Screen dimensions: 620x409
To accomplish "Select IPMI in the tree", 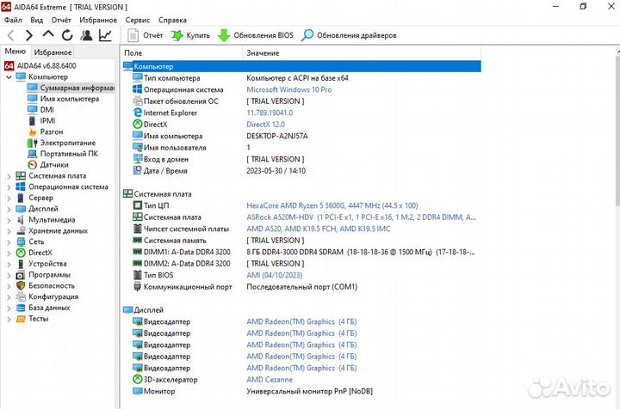I will (47, 121).
